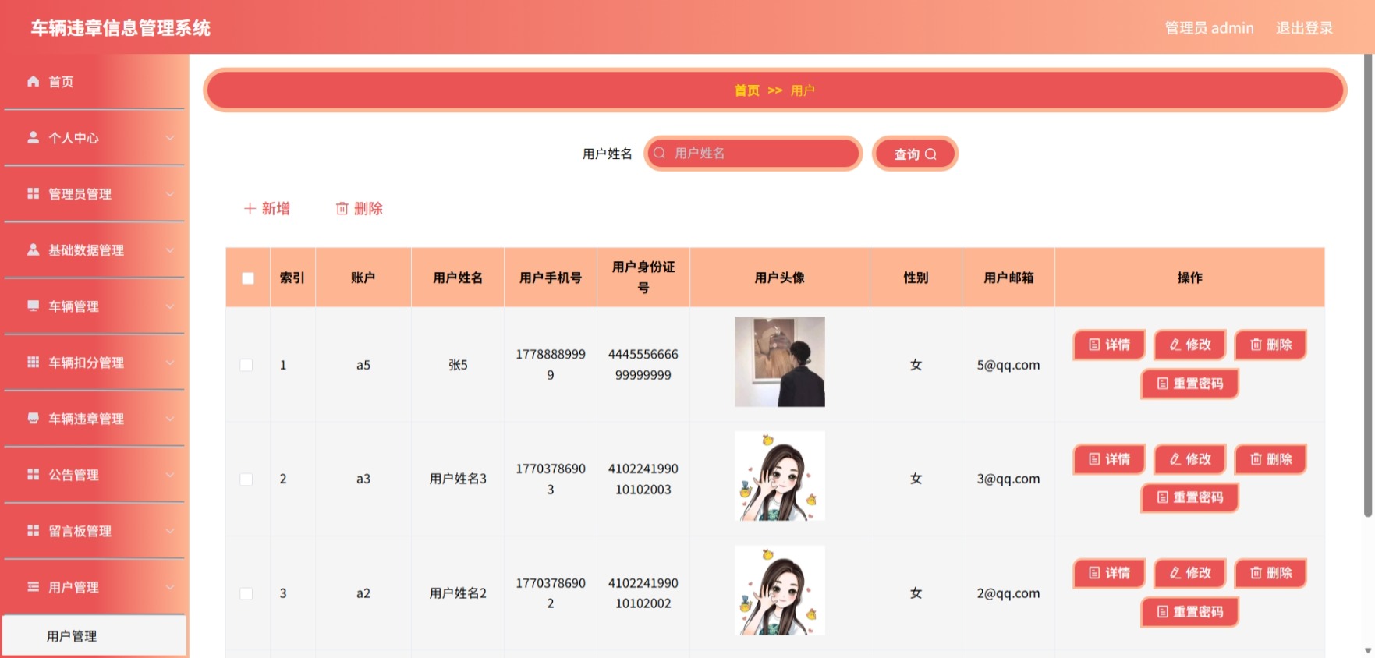Focus the 用户姓名 search input
The width and height of the screenshot is (1375, 658).
[753, 153]
